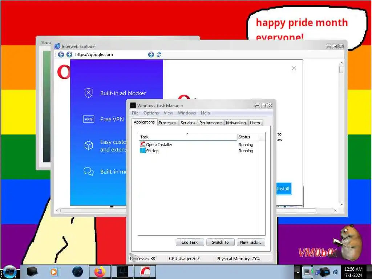Switch to Task Manager taskbar button
The width and height of the screenshot is (372, 279).
coord(122,272)
